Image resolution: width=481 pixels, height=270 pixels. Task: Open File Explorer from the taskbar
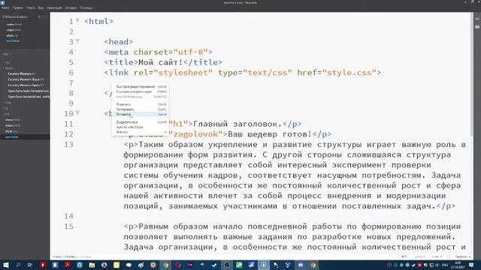tap(92, 265)
